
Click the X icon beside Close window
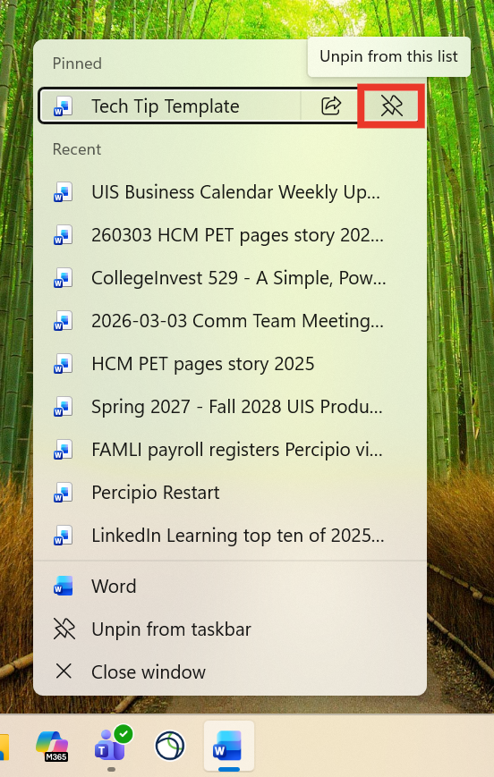[64, 672]
